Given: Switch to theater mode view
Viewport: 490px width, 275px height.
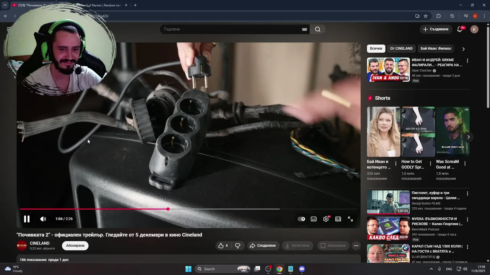Looking at the screenshot, I should click(338, 219).
